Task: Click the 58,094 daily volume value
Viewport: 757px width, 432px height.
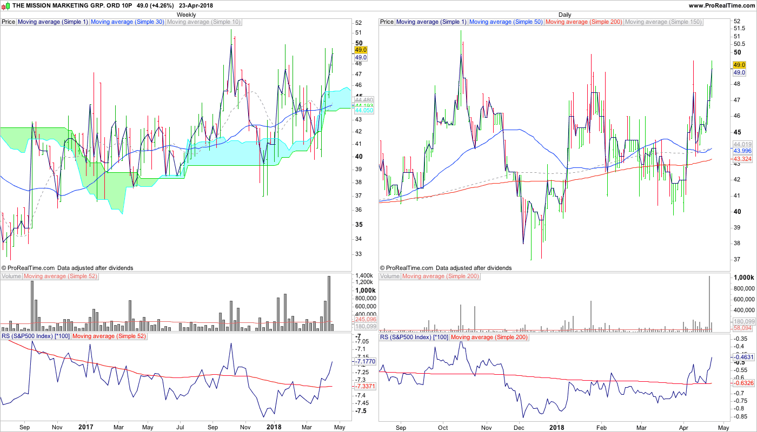Action: (743, 328)
